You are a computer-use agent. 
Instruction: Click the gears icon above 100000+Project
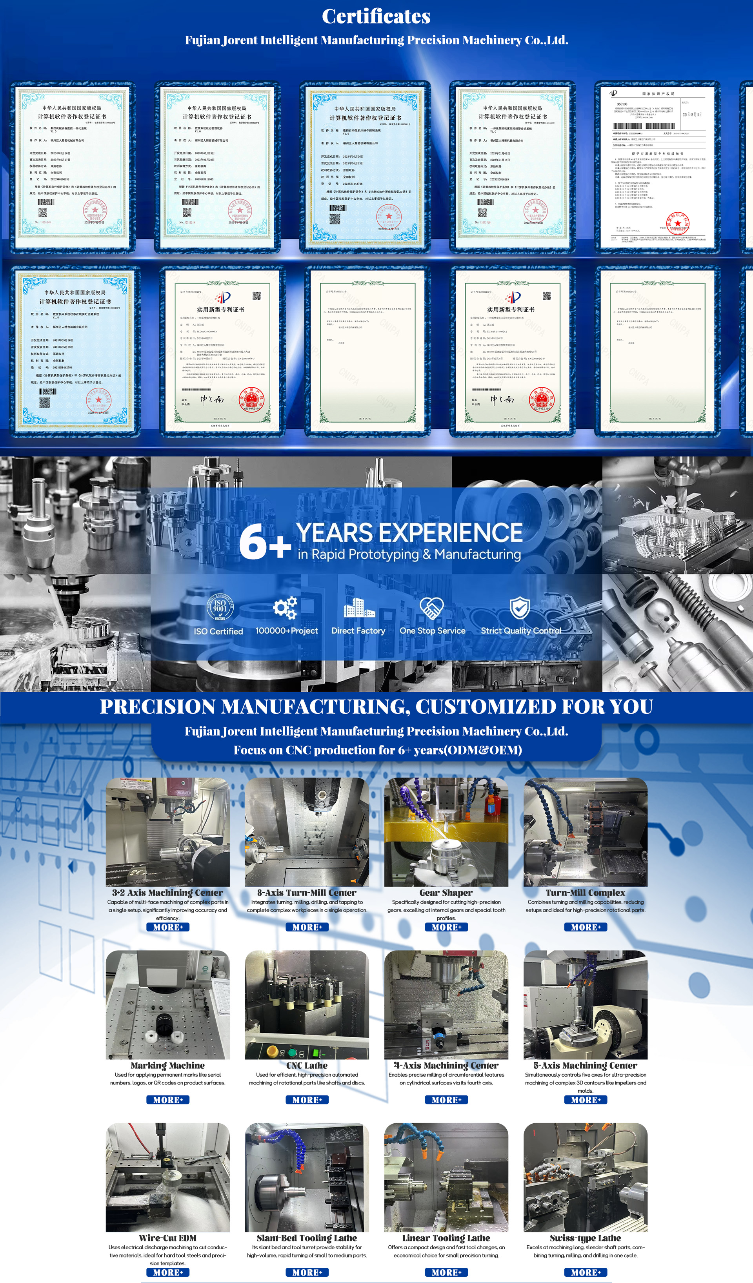coord(285,608)
